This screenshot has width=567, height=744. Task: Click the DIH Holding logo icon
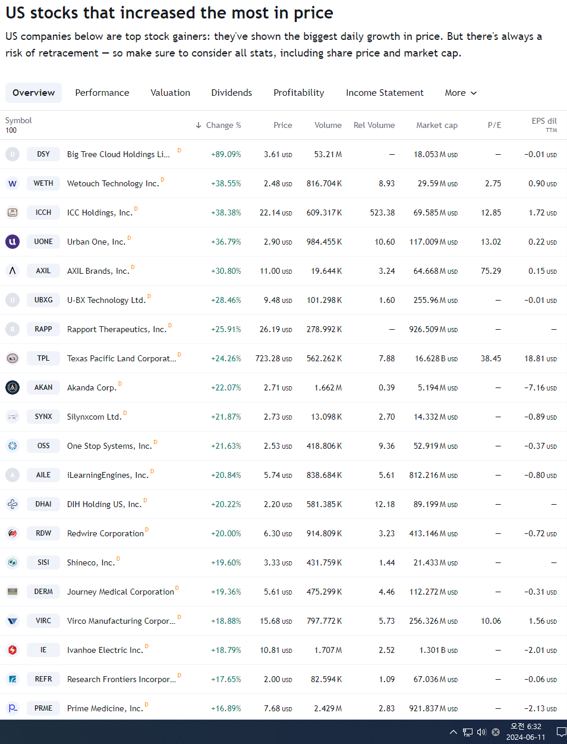point(12,504)
